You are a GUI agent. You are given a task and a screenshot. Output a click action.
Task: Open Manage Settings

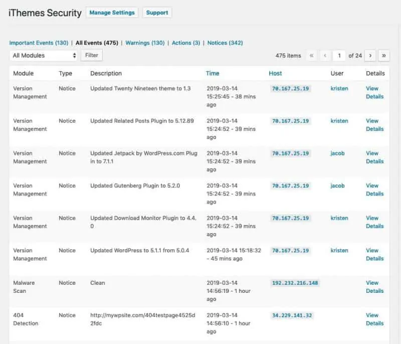(x=112, y=13)
